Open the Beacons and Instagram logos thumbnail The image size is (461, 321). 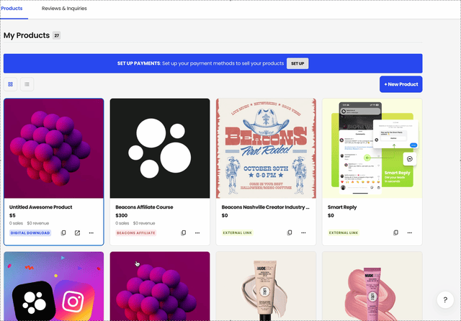click(54, 286)
